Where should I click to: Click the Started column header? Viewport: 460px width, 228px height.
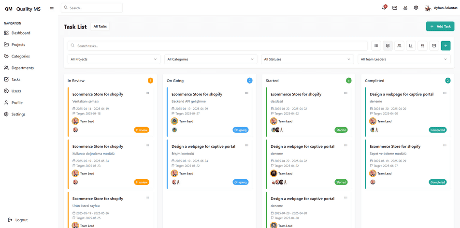(272, 81)
